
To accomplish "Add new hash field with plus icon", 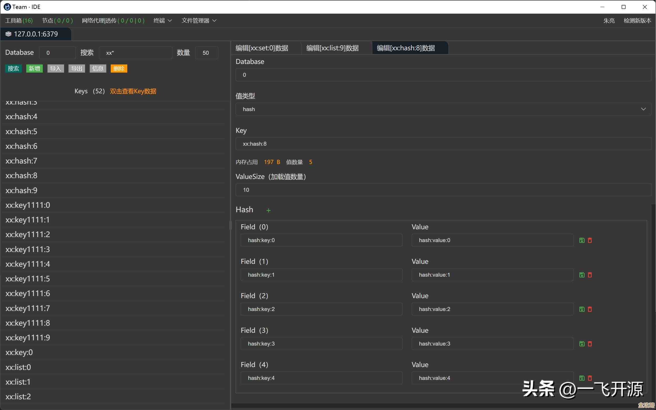I will tap(268, 210).
